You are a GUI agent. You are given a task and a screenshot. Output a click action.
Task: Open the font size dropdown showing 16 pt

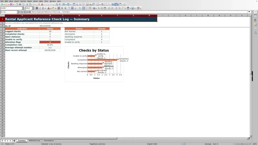pyautogui.click(x=33, y=8)
